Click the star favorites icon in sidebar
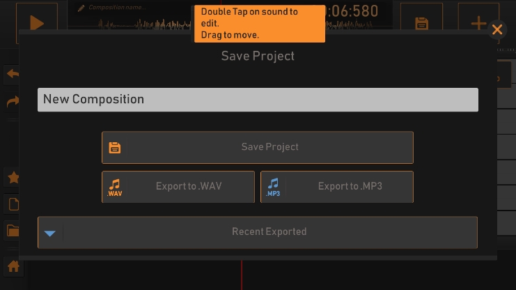516x290 pixels. pos(13,178)
